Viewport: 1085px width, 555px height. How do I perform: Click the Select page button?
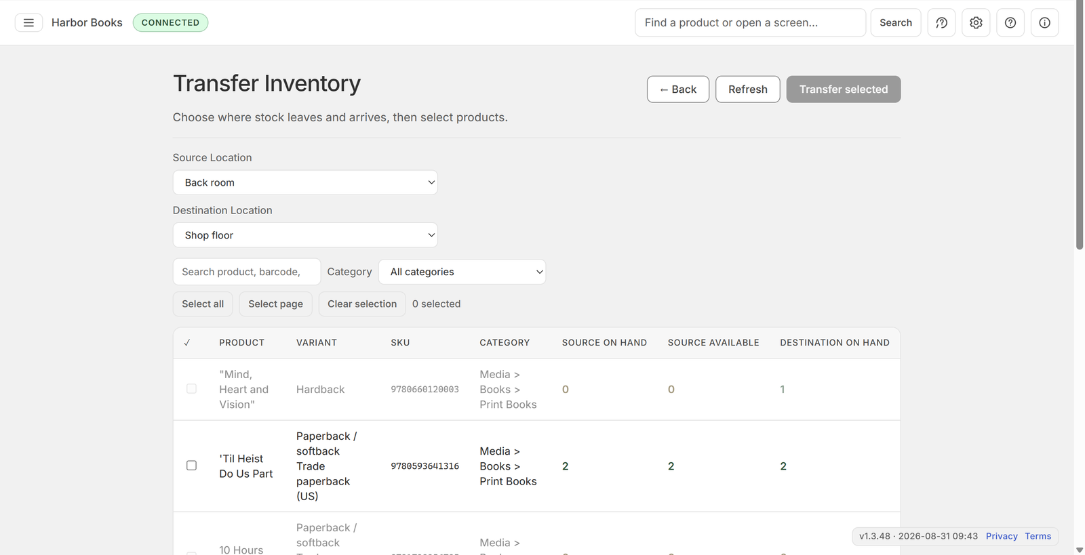275,304
